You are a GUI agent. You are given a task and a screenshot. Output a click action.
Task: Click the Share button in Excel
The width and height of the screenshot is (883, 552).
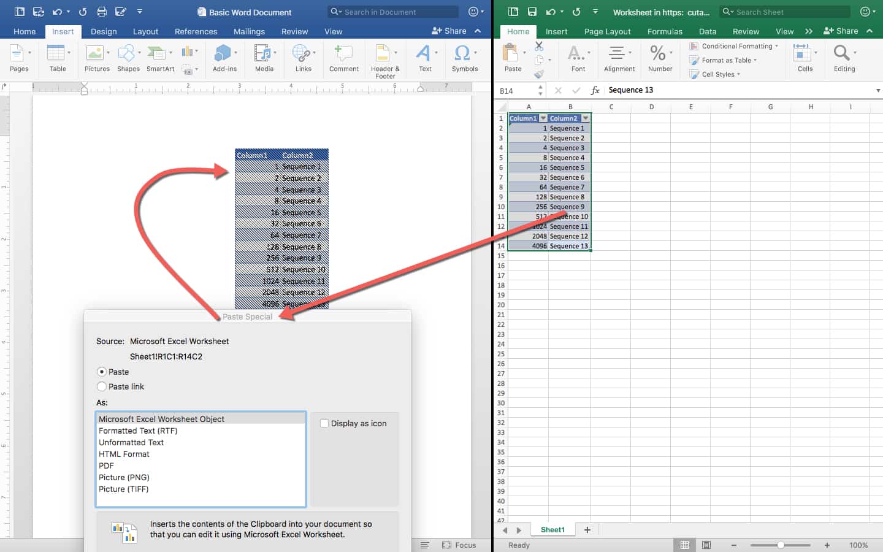pos(841,31)
